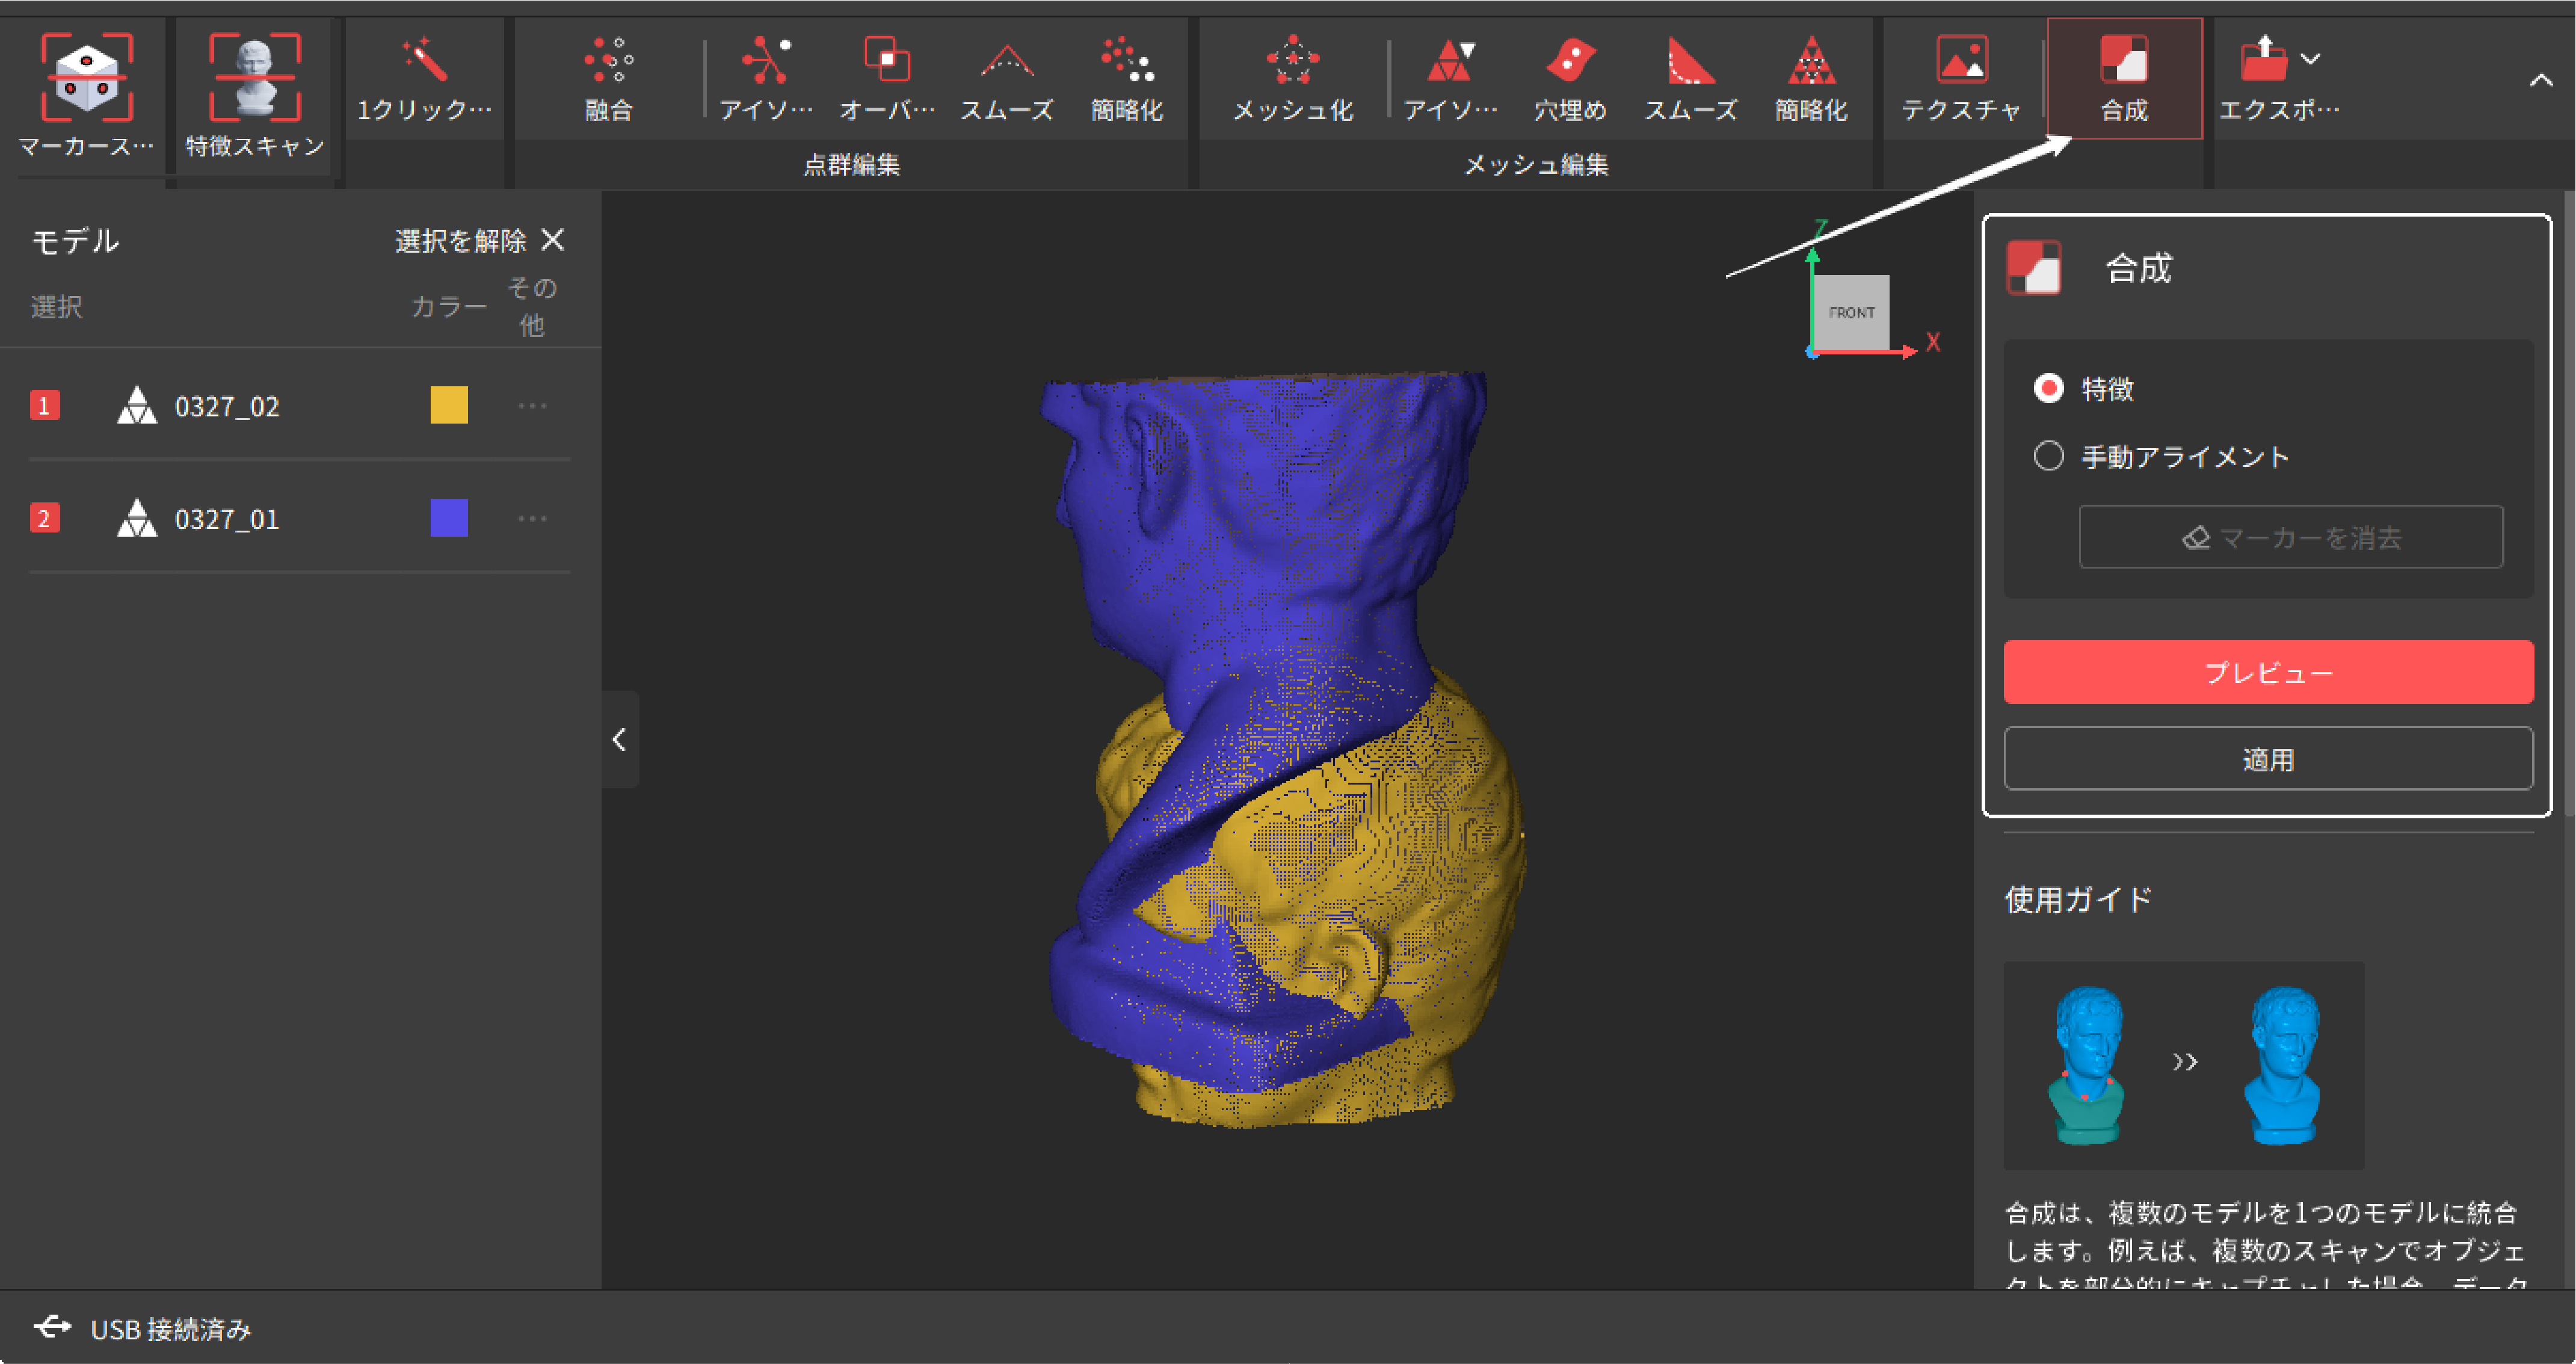Open more options for 0327_01
Screen dimensions: 2576x1364
(532, 519)
